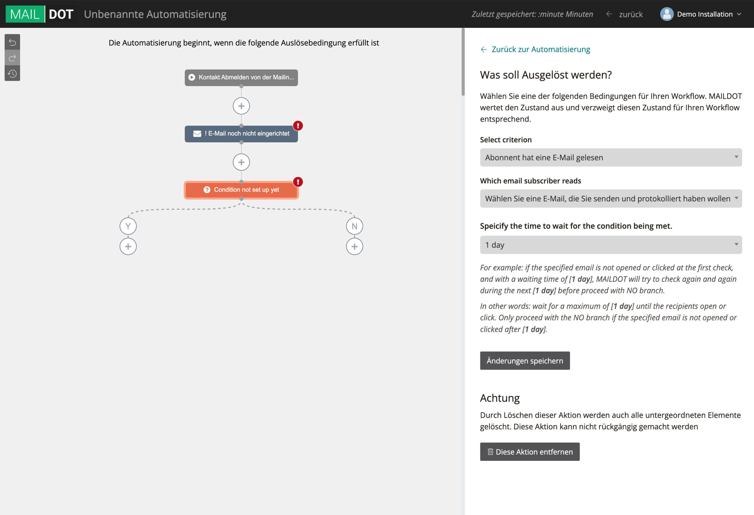This screenshot has width=754, height=515.
Task: Click the redo arrow icon
Action: 12,58
